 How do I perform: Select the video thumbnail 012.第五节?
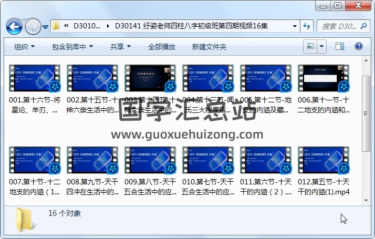click(324, 160)
